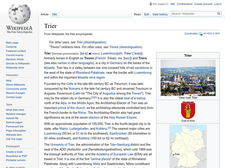
Task: Open Current events link
Action: [15, 55]
